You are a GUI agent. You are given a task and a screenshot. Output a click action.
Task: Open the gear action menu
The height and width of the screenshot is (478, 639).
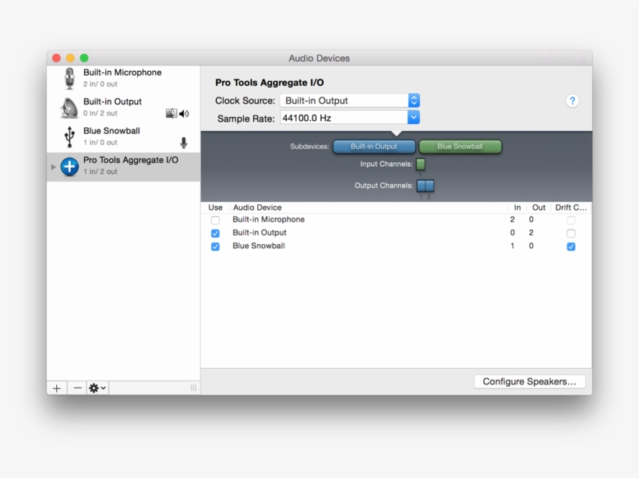[98, 388]
